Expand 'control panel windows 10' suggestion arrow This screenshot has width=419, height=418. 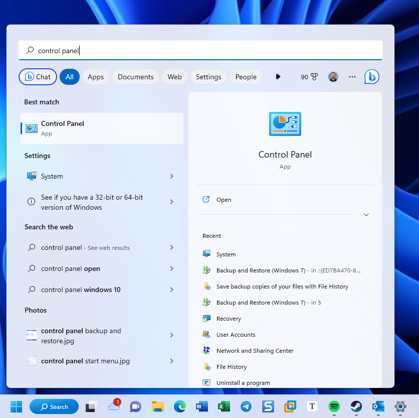tap(171, 290)
